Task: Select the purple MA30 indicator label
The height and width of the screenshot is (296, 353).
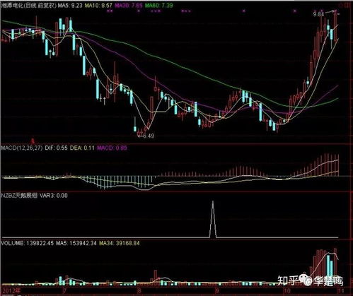Action: click(x=129, y=5)
